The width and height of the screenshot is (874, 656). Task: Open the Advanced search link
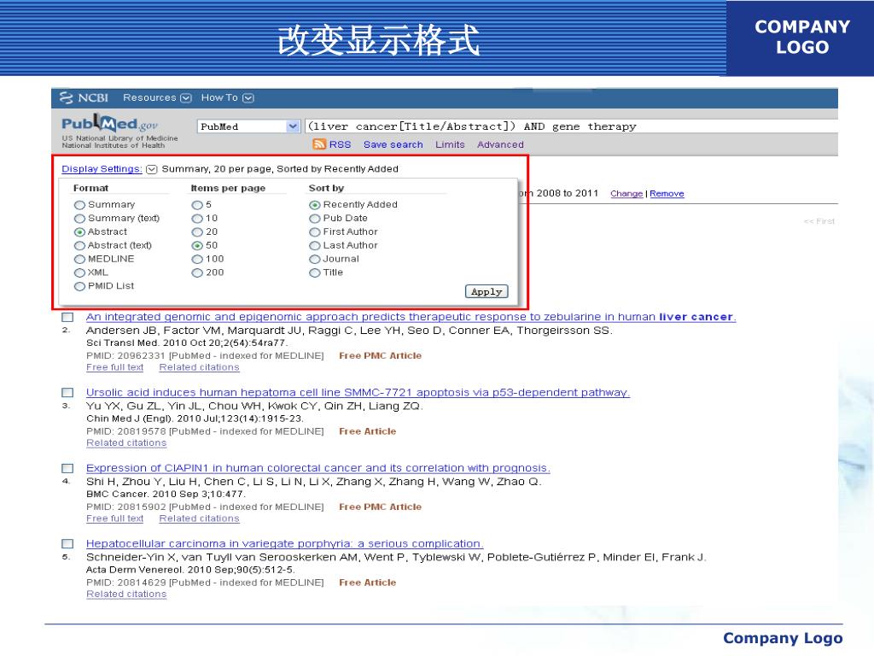point(500,144)
